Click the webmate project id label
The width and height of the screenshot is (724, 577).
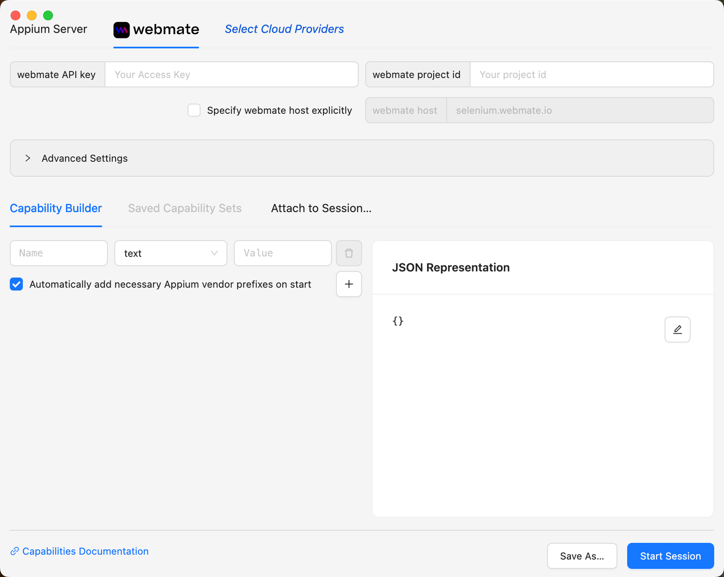click(x=417, y=75)
